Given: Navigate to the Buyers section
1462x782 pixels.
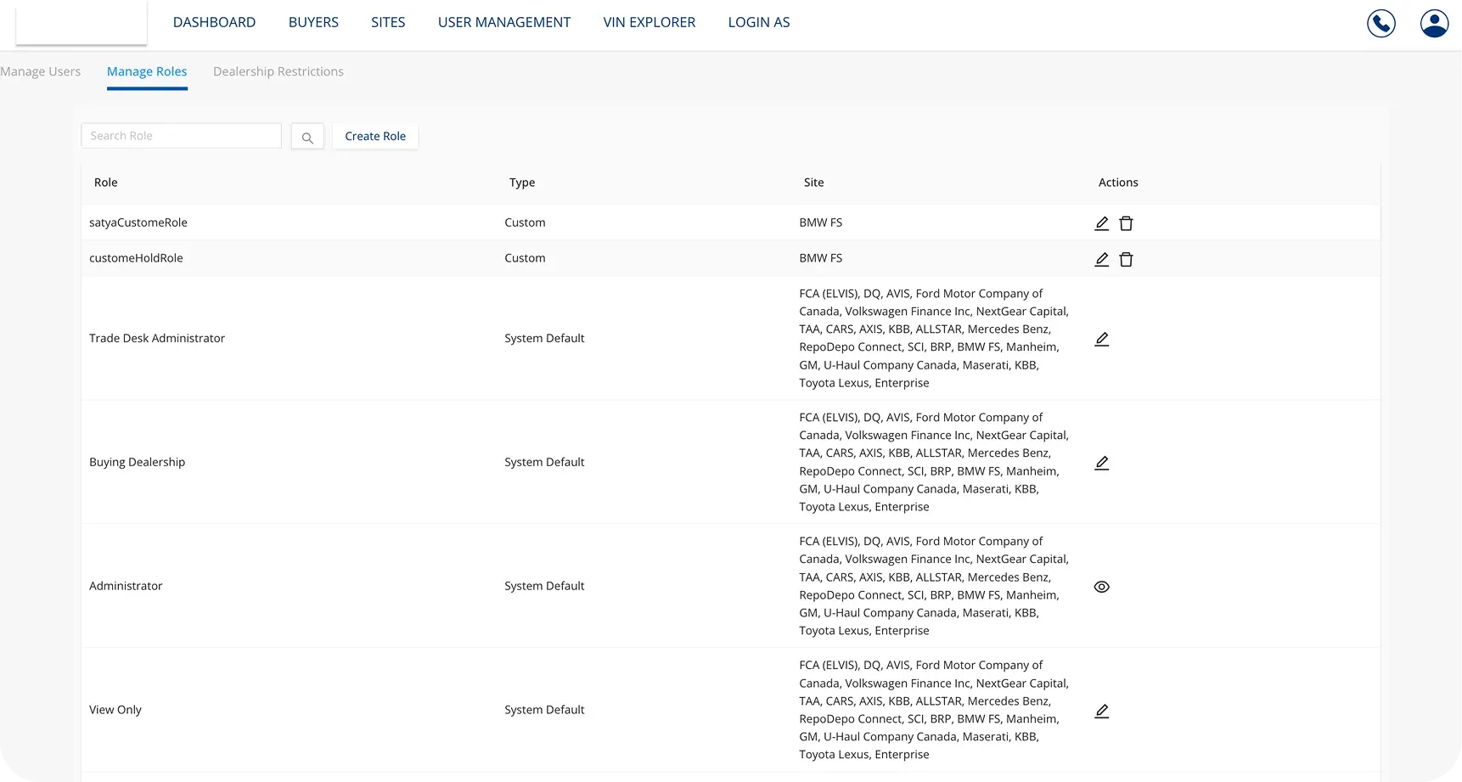Looking at the screenshot, I should click(313, 22).
